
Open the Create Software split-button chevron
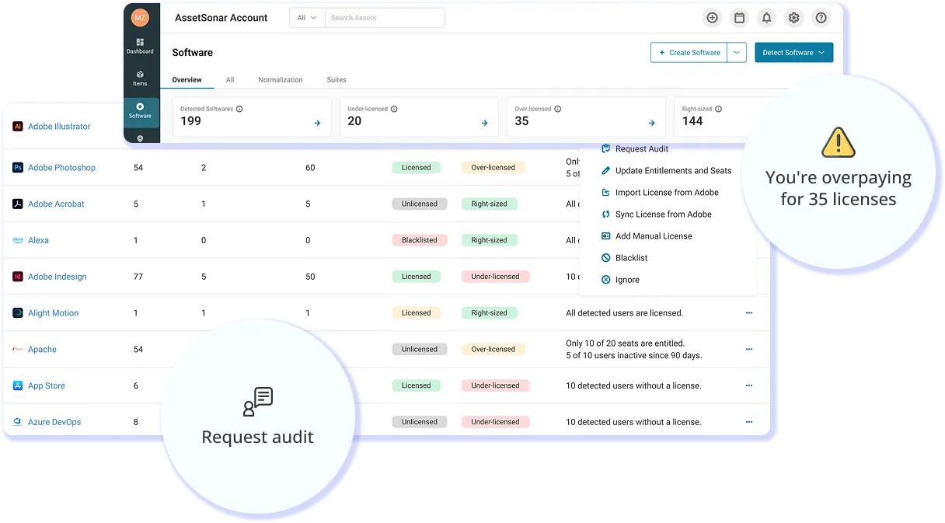click(x=736, y=52)
